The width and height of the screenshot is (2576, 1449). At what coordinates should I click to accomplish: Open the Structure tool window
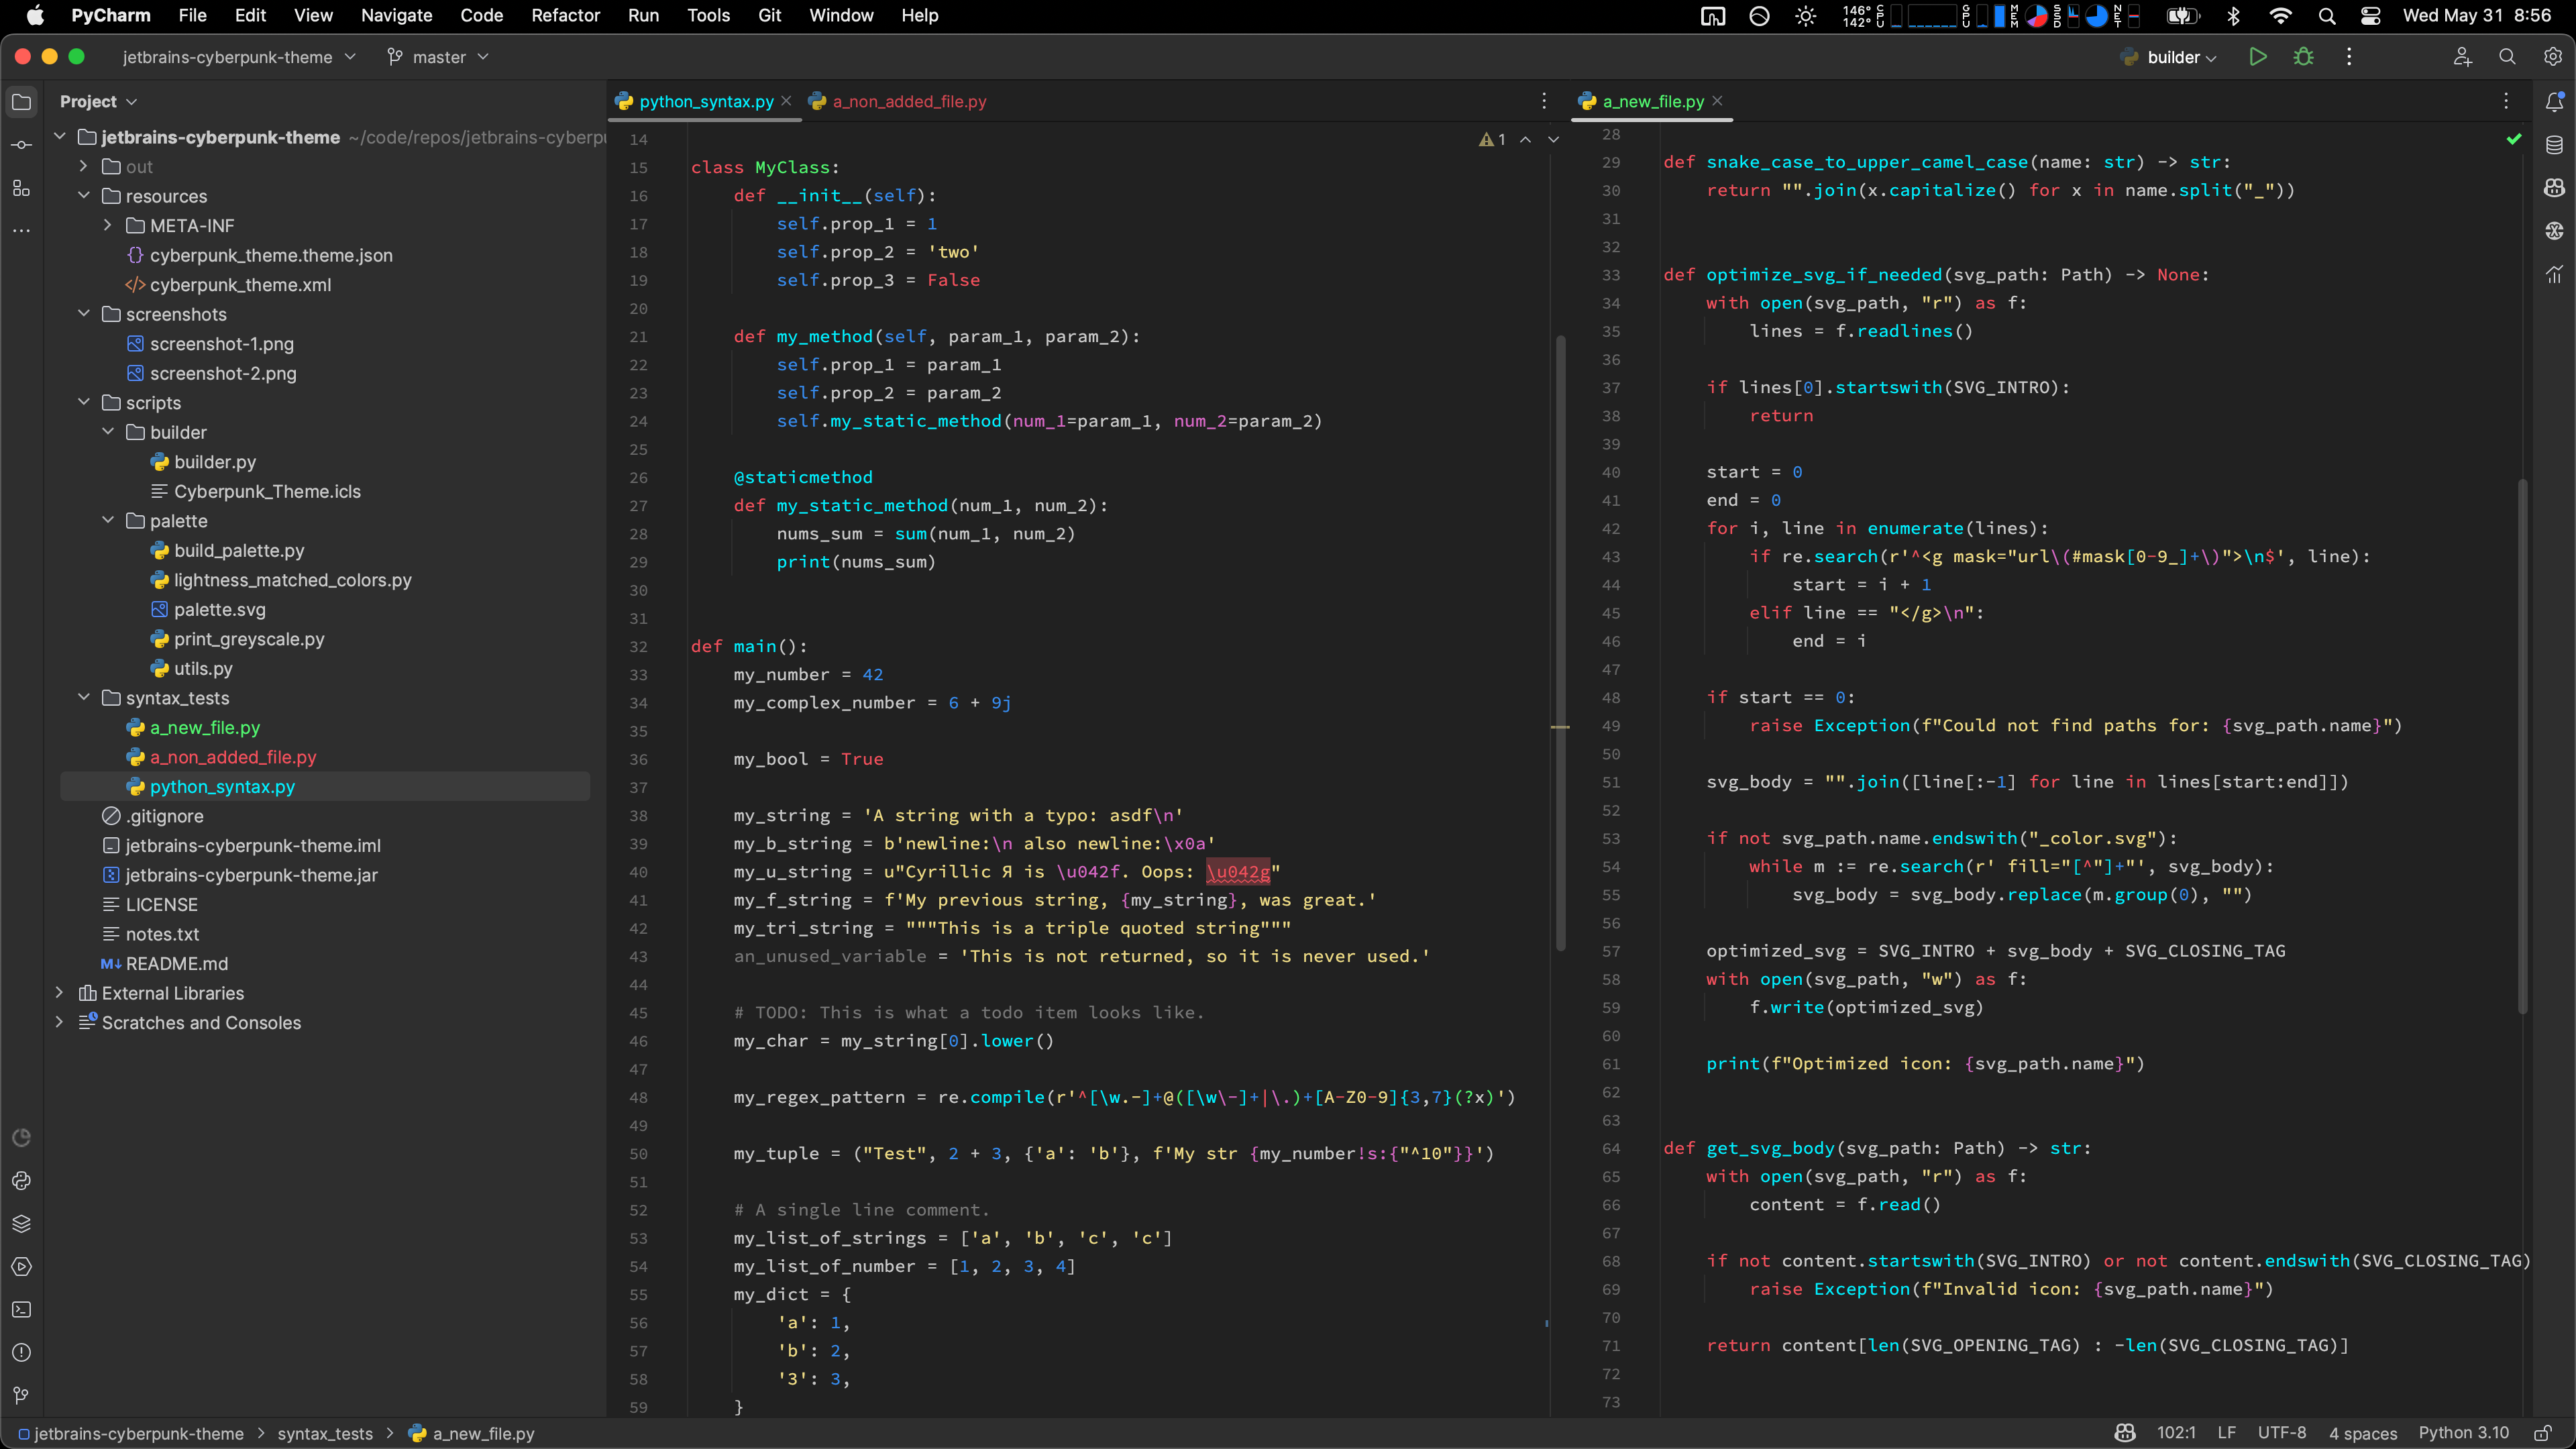pos(21,188)
